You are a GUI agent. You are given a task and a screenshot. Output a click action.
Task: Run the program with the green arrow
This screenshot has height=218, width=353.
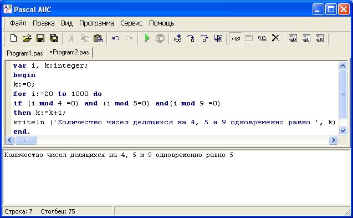(x=147, y=38)
